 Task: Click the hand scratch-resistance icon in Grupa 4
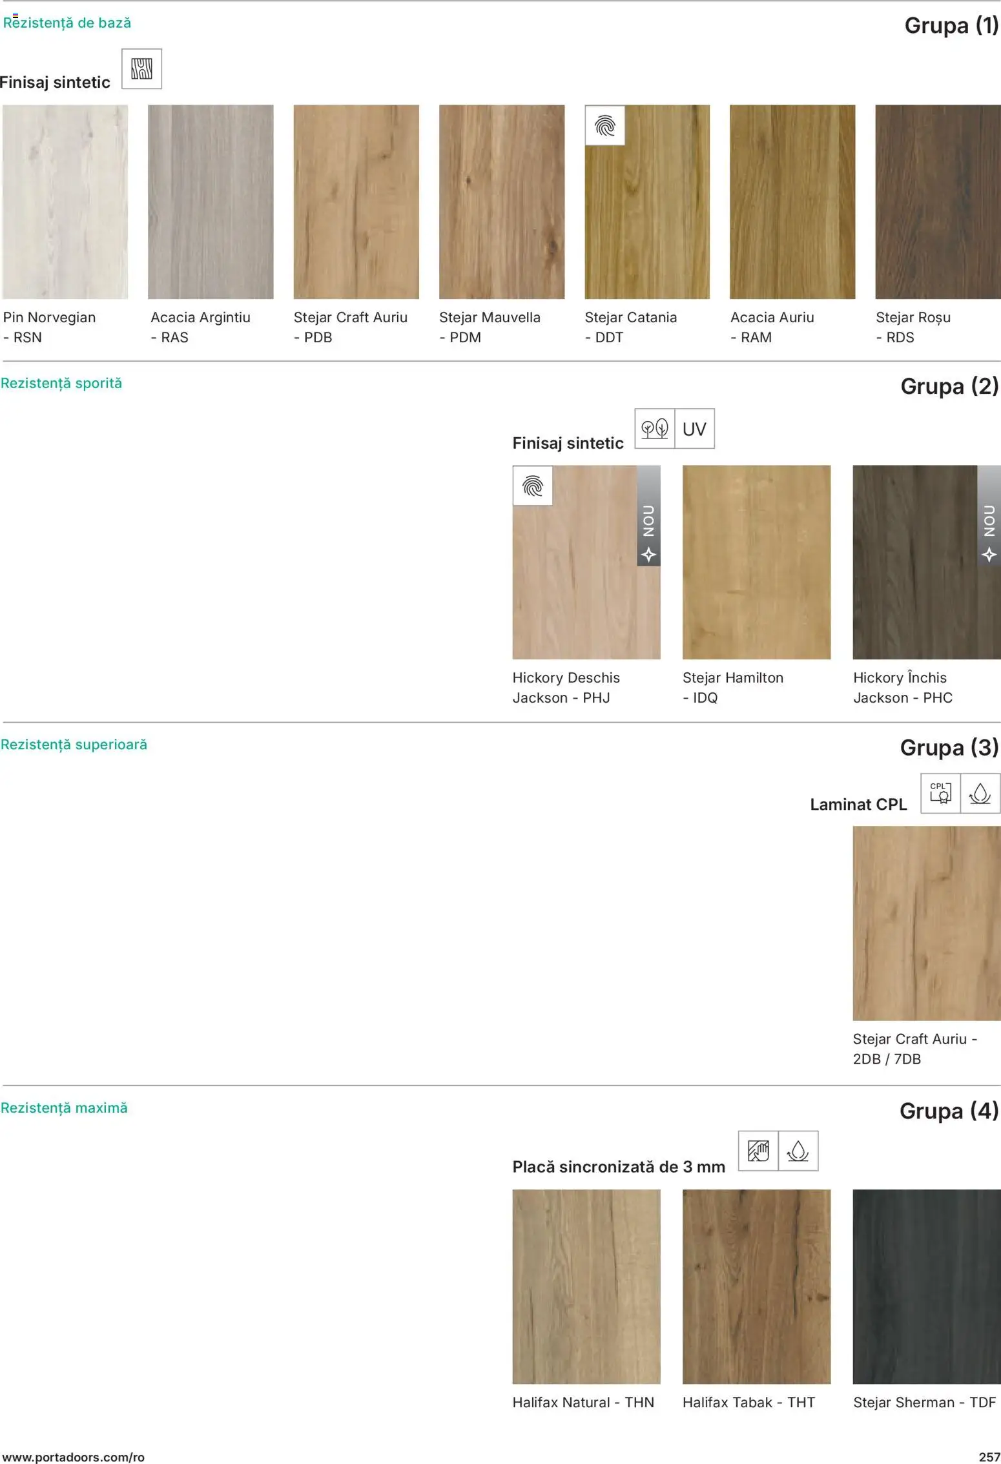(x=758, y=1150)
